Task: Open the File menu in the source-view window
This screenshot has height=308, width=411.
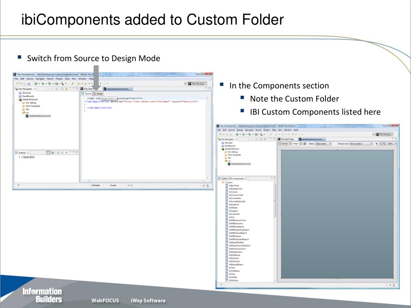Action: (x=16, y=79)
